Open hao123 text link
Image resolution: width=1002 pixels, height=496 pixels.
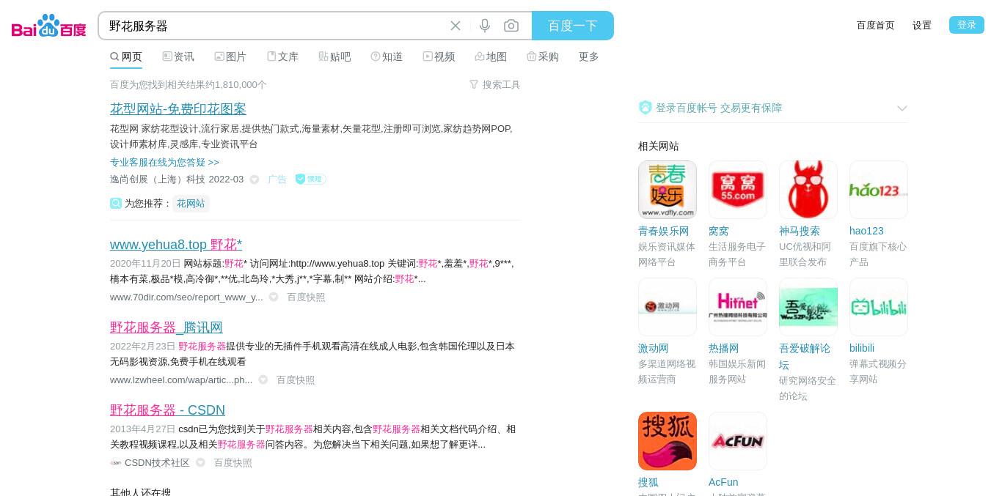pyautogui.click(x=866, y=231)
